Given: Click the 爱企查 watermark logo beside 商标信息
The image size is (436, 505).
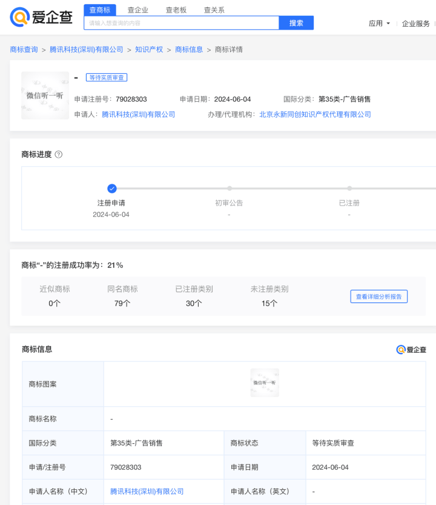Looking at the screenshot, I should (411, 349).
